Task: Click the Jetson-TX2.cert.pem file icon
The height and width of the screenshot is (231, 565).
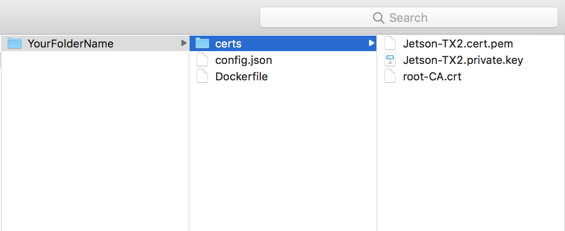Action: point(390,43)
